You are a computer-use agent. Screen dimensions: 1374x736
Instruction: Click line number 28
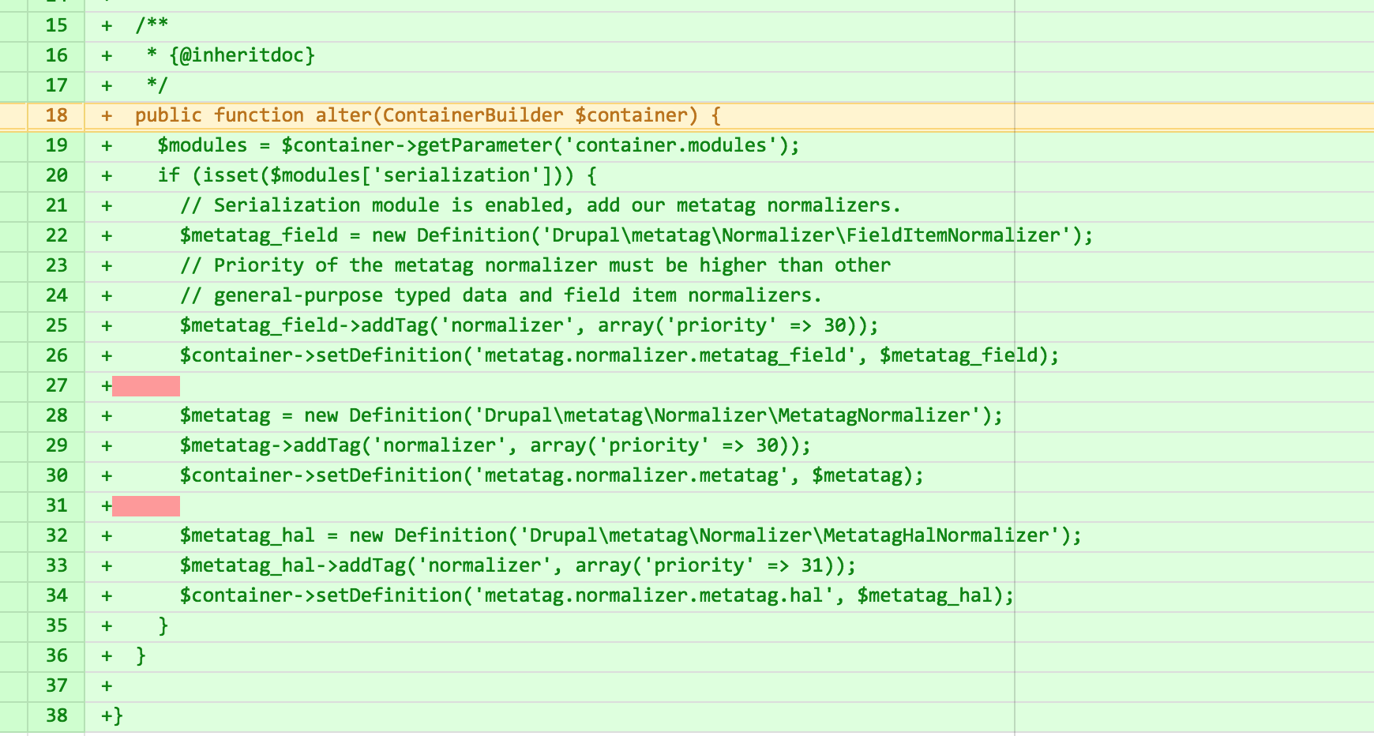(x=56, y=415)
